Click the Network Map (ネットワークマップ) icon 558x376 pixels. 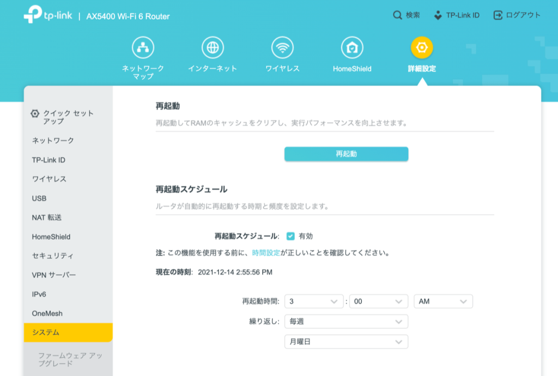pyautogui.click(x=143, y=48)
